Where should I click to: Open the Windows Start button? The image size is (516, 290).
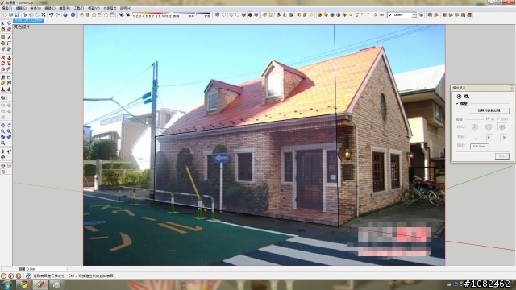pyautogui.click(x=7, y=284)
